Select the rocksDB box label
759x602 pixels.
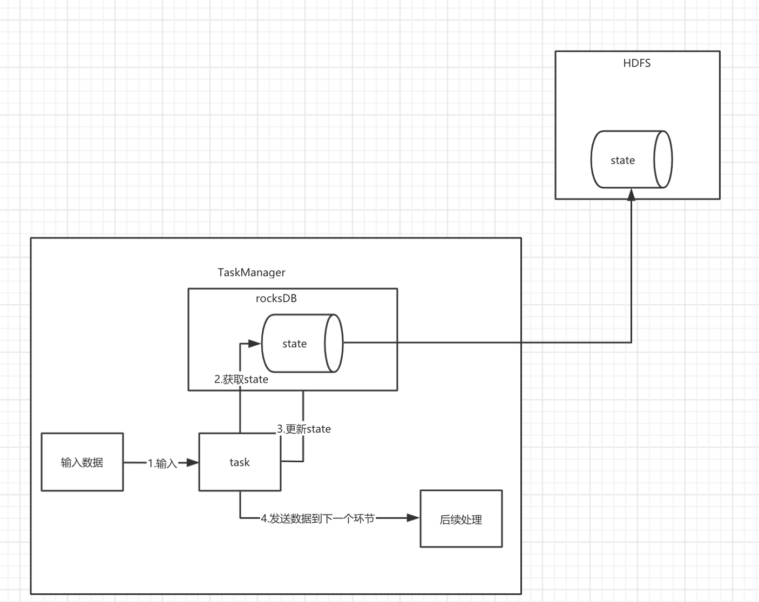coord(276,298)
